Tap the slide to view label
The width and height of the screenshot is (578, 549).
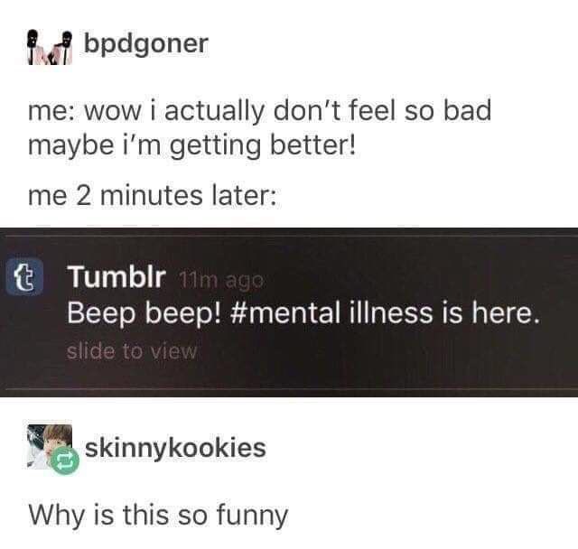(132, 350)
